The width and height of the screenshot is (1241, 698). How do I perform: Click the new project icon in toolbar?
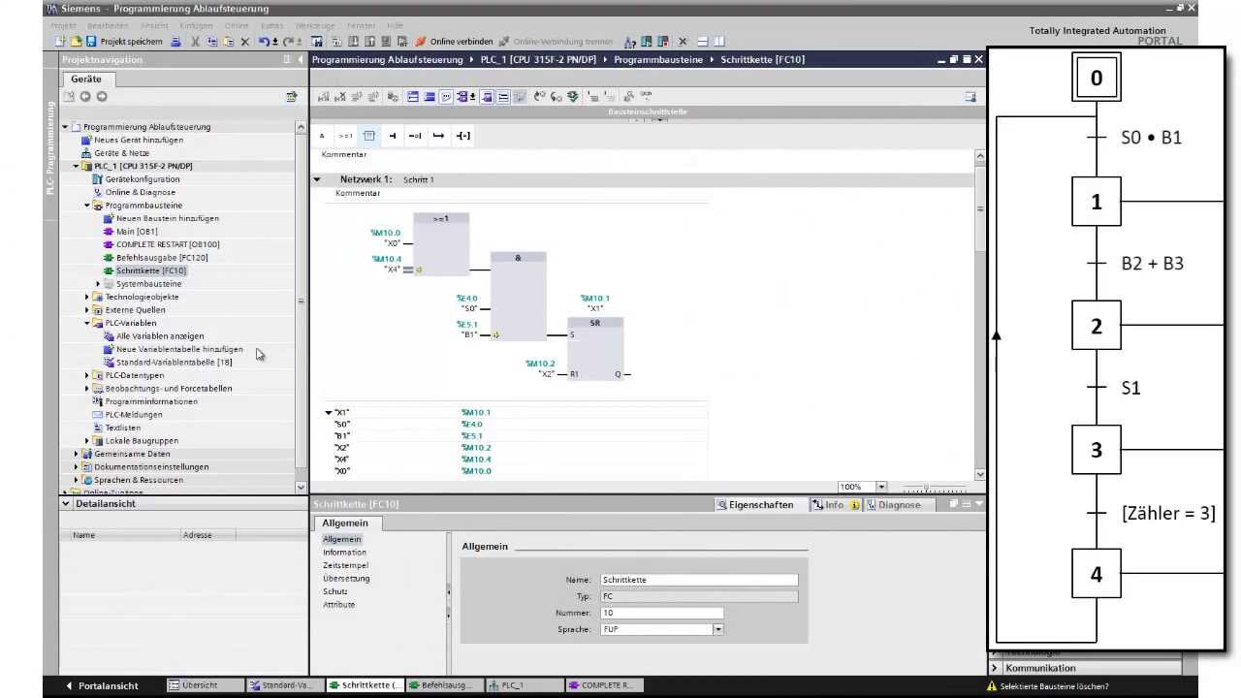tap(61, 42)
